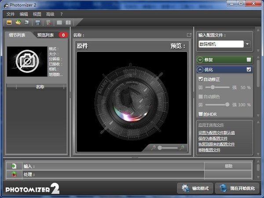Click the bottom log panel scrollbar
This screenshot has width=264, height=198.
click(x=258, y=167)
